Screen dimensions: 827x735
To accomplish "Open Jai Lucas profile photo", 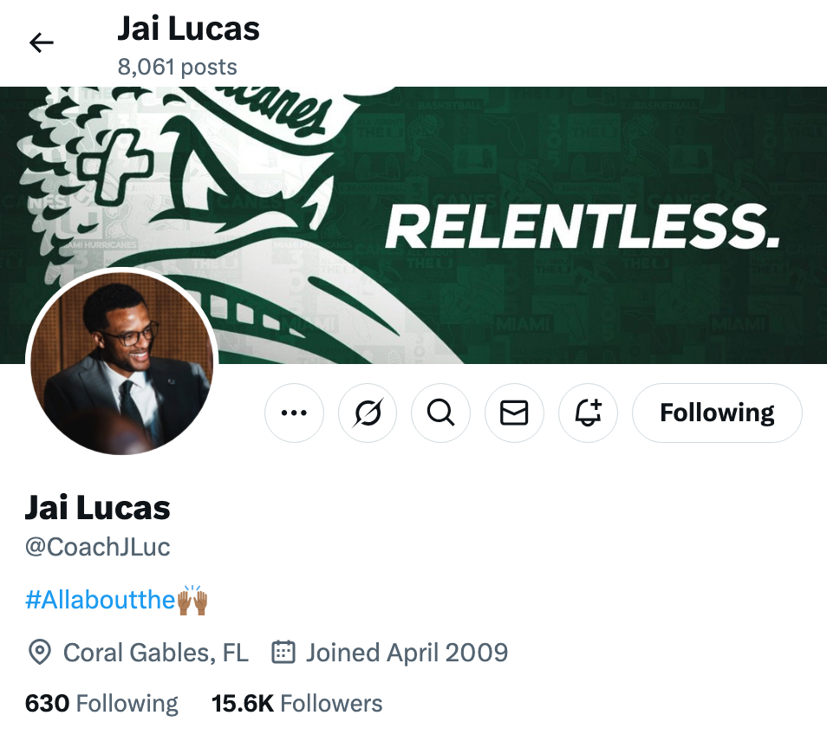I will 122,361.
